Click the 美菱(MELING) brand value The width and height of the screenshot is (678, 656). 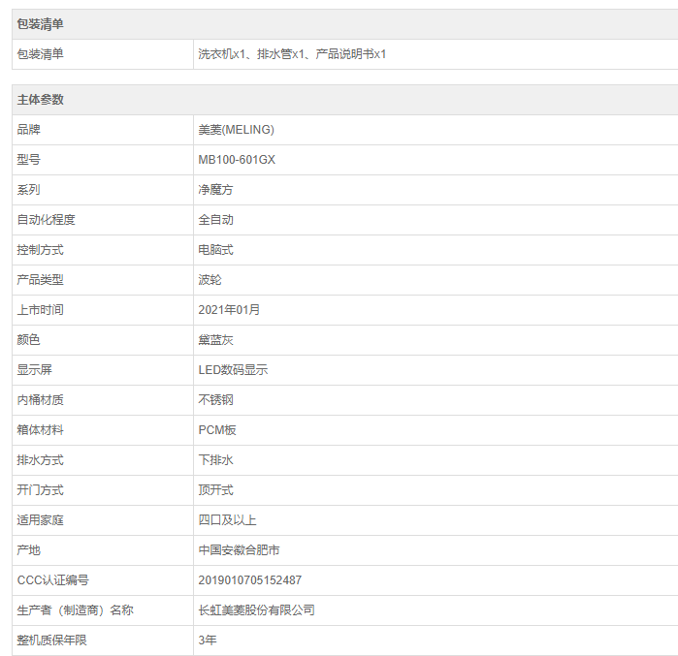[x=236, y=130]
